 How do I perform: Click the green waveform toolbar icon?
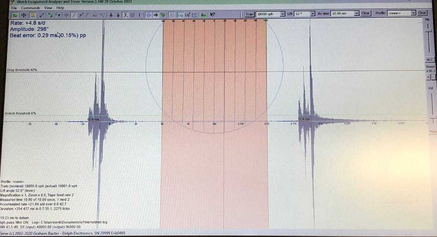click(163, 15)
